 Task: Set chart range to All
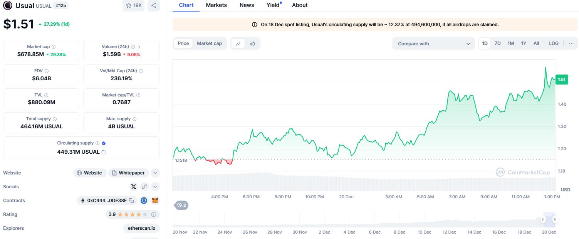[536, 43]
